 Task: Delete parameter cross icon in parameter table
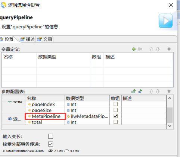169,91
